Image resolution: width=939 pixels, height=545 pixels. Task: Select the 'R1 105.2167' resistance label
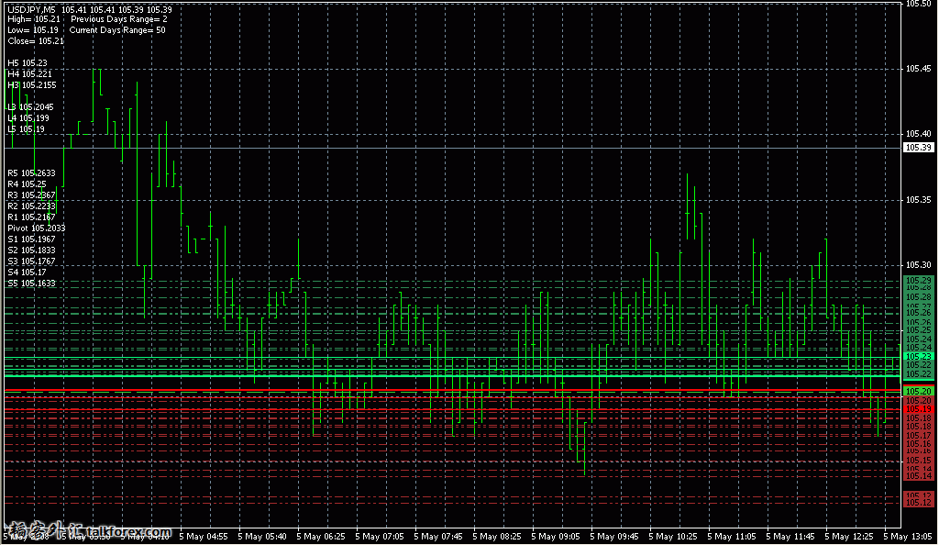[31, 217]
